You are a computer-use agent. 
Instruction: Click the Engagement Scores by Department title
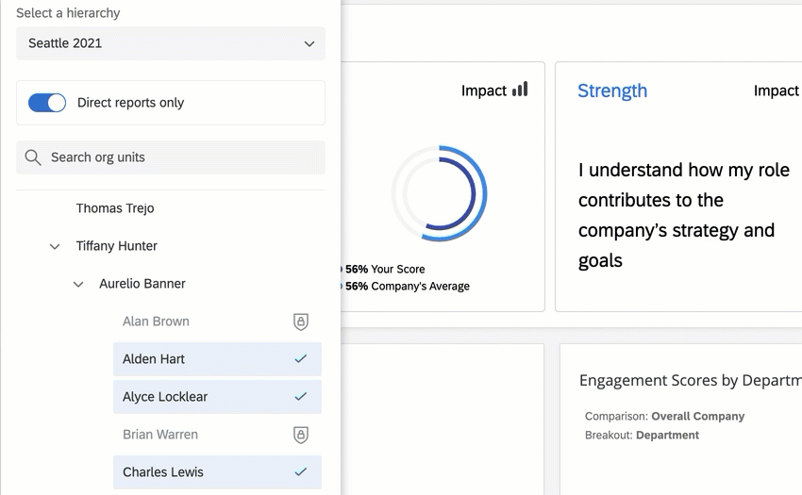pyautogui.click(x=689, y=380)
